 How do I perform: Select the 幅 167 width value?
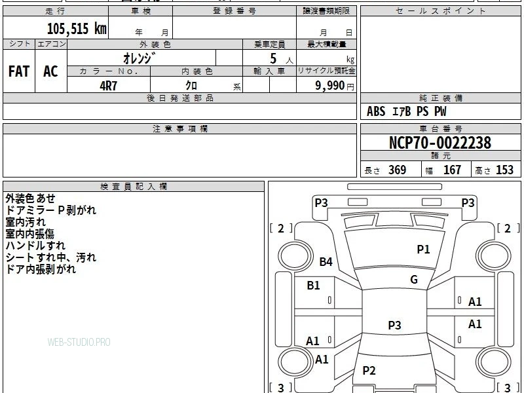coord(443,170)
